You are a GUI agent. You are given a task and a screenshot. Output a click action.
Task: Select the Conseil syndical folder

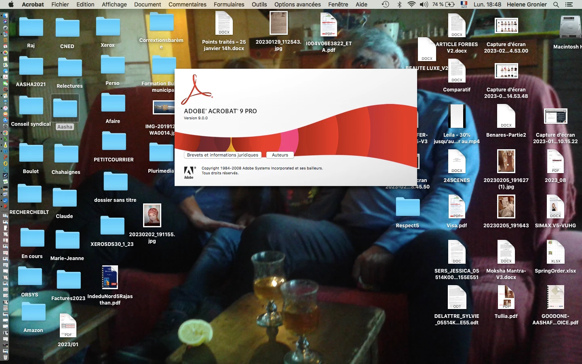tap(31, 106)
